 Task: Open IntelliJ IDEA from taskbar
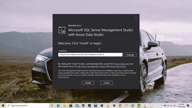[x=102, y=105]
